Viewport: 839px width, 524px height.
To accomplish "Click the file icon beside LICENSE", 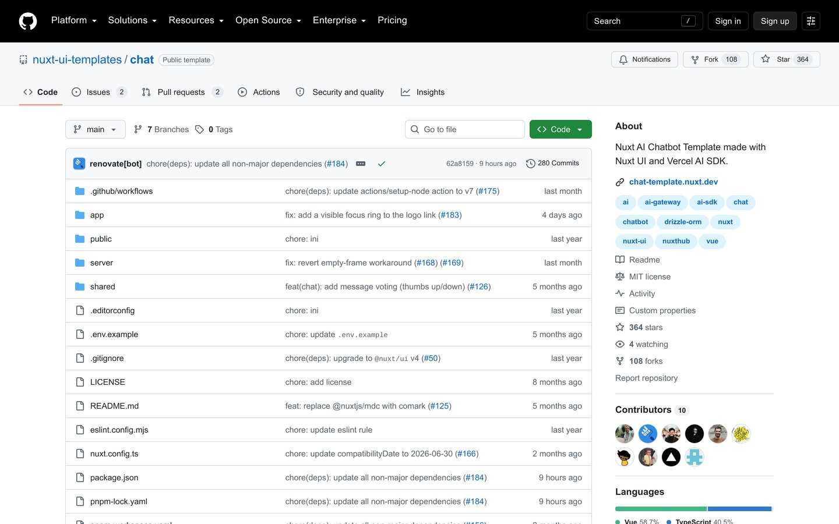I will (80, 382).
